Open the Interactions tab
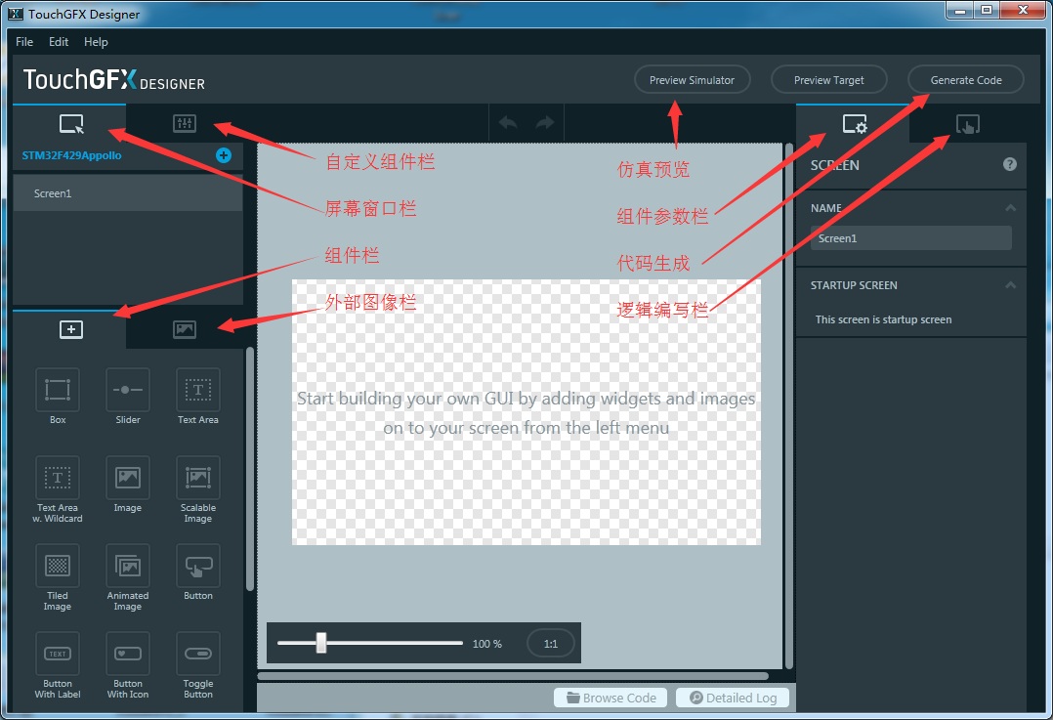 pos(968,123)
